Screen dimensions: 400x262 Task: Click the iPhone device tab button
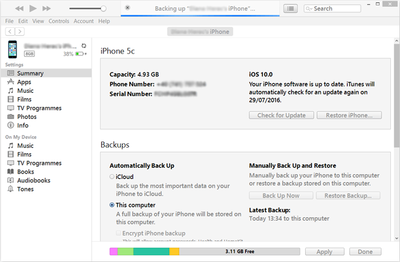[200, 31]
